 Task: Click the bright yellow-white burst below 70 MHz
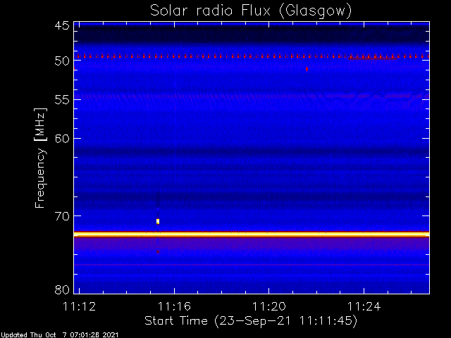(x=158, y=221)
